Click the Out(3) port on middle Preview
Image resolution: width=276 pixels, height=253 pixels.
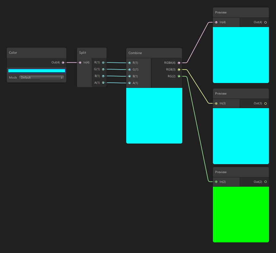pos(265,103)
